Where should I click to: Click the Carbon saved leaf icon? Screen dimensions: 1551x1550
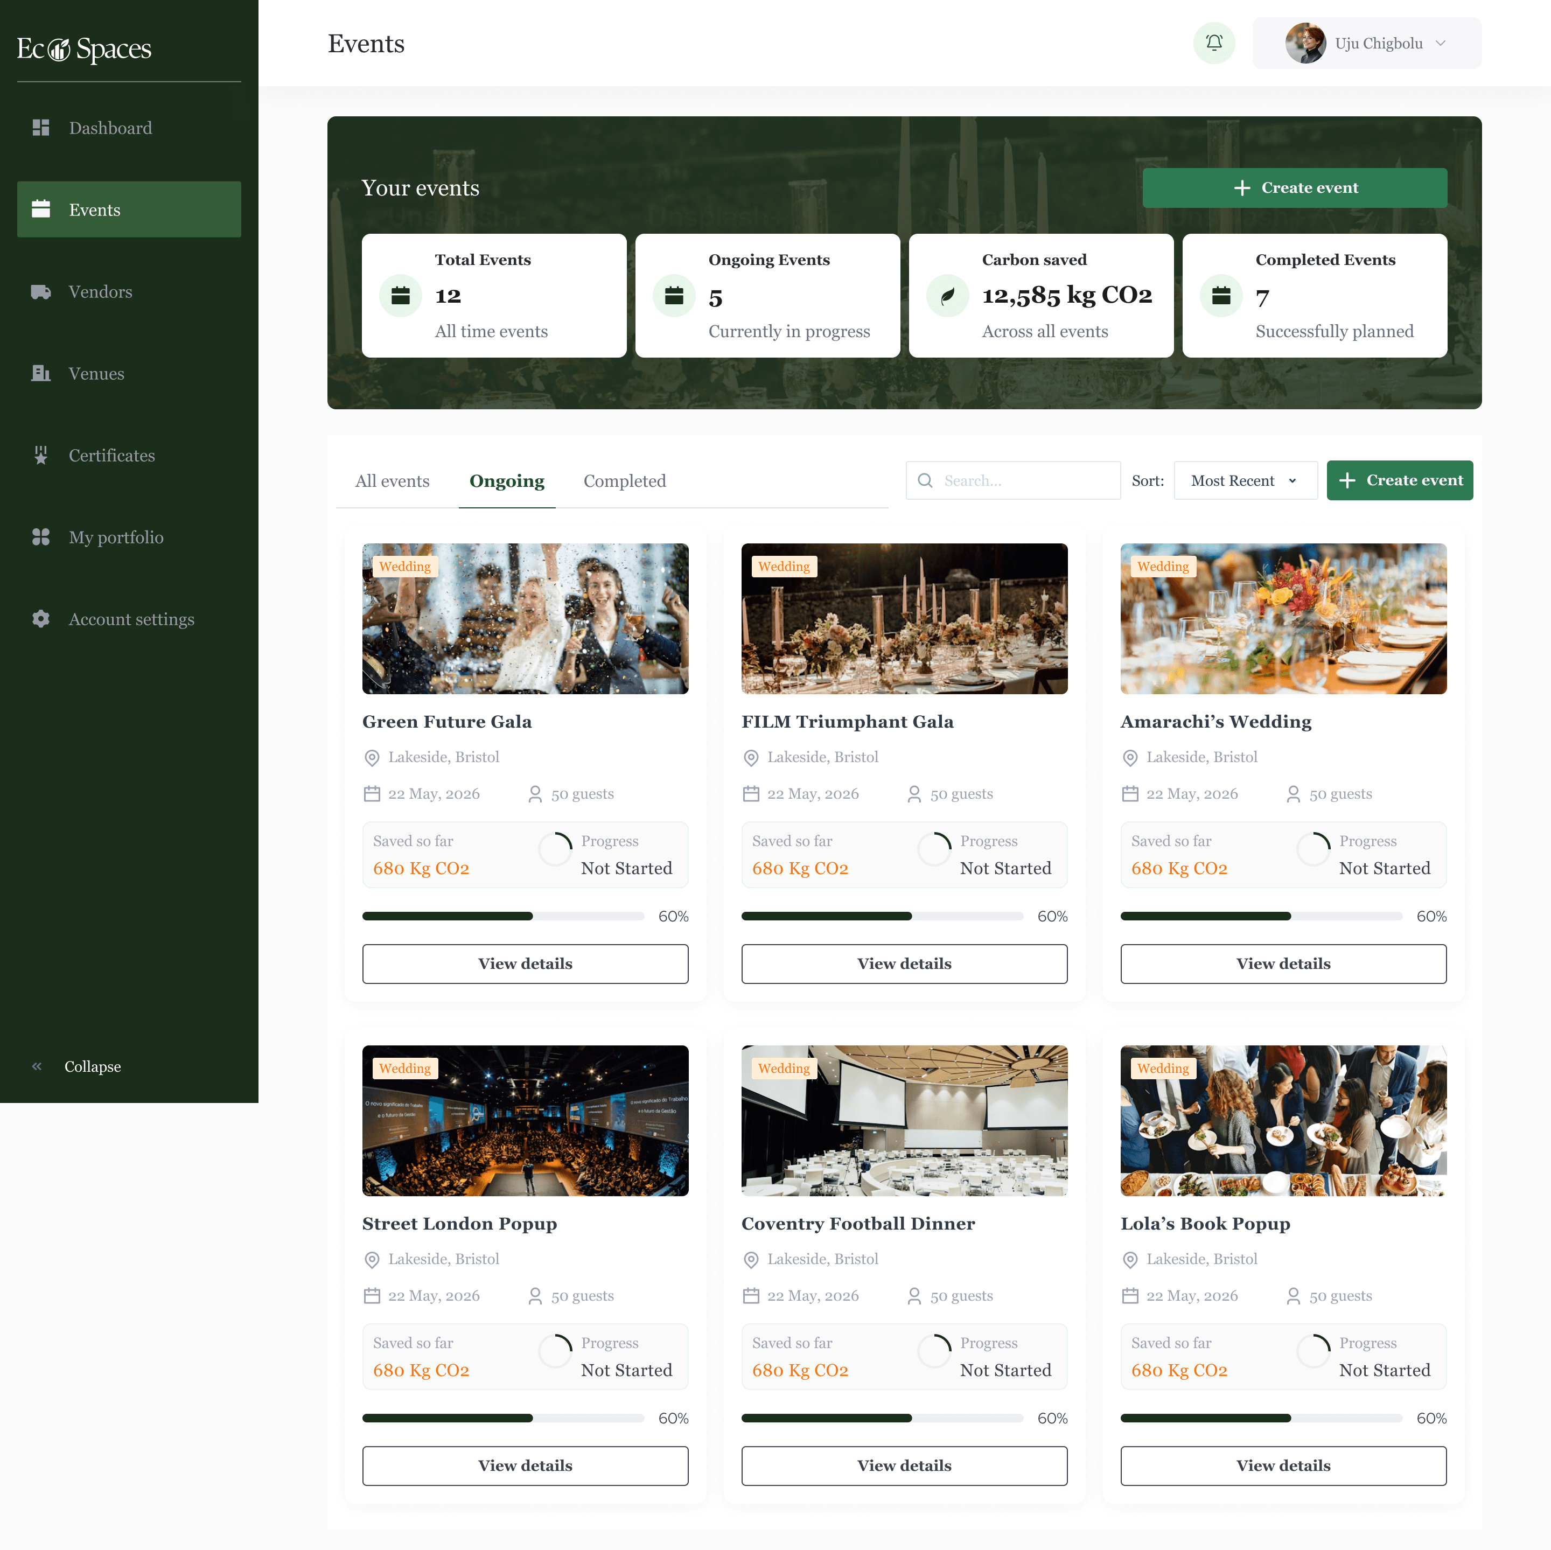[x=948, y=295]
